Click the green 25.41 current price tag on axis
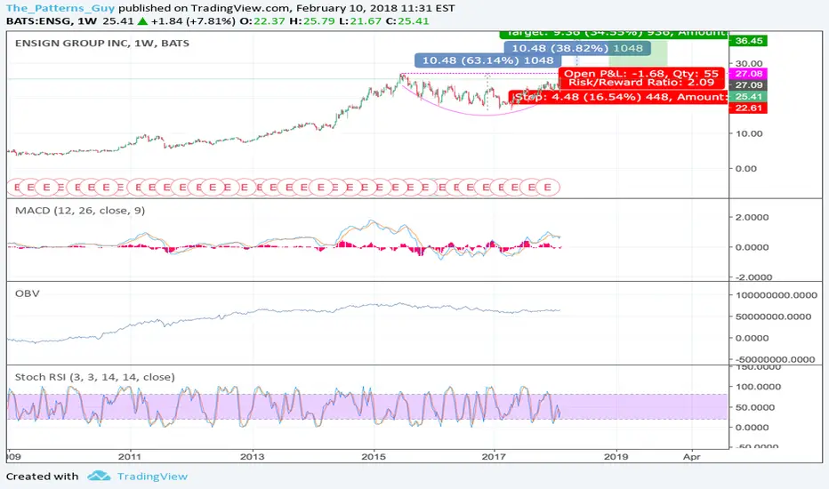This screenshot has height=489, width=829. [x=748, y=96]
